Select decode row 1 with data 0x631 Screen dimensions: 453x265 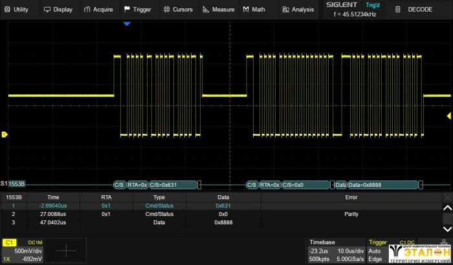pos(223,206)
